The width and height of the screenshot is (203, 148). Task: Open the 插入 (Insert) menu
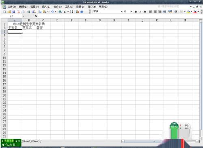click(x=46, y=6)
